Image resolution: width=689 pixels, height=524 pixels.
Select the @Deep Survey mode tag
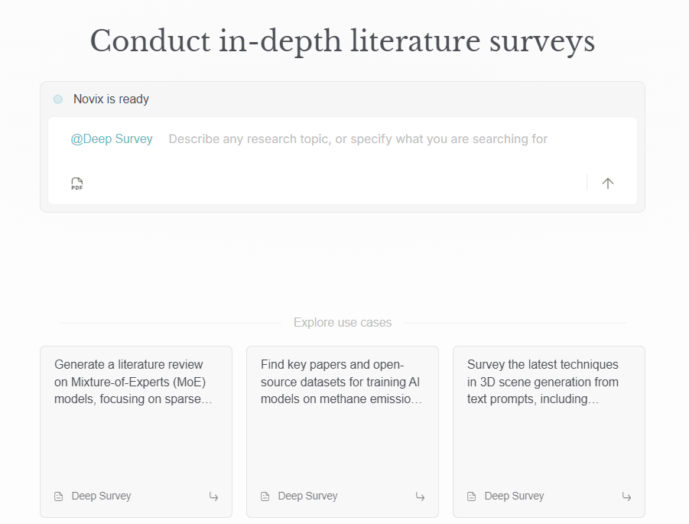click(x=112, y=139)
